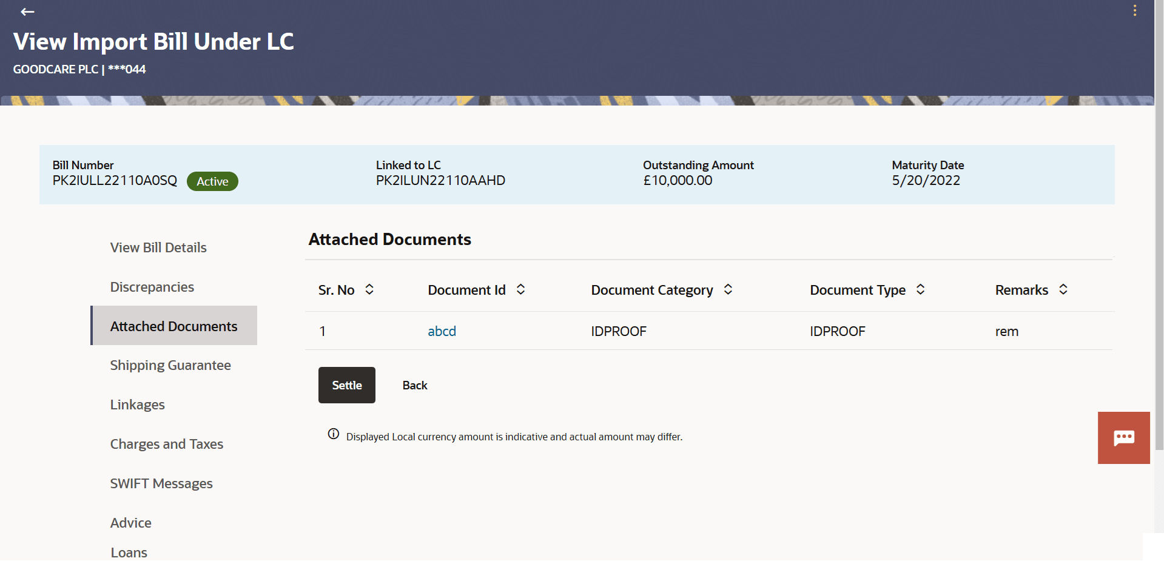Viewport: 1164px width, 561px height.
Task: Sort the Remarks column
Action: tap(1063, 290)
